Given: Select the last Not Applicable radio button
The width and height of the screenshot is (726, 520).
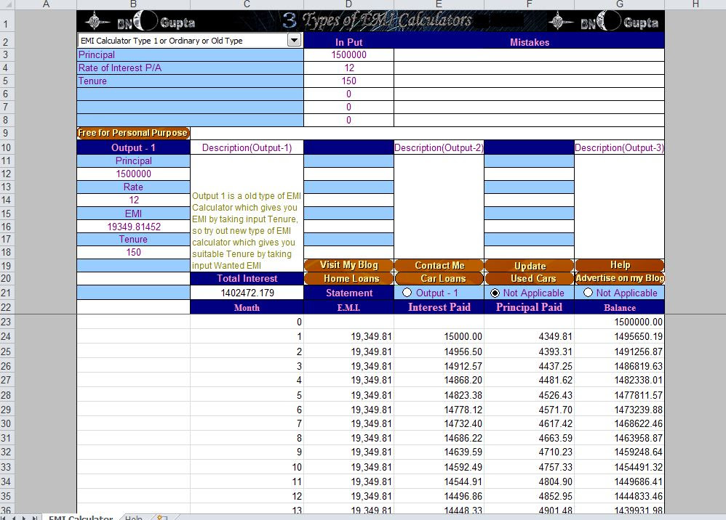Looking at the screenshot, I should [x=588, y=293].
